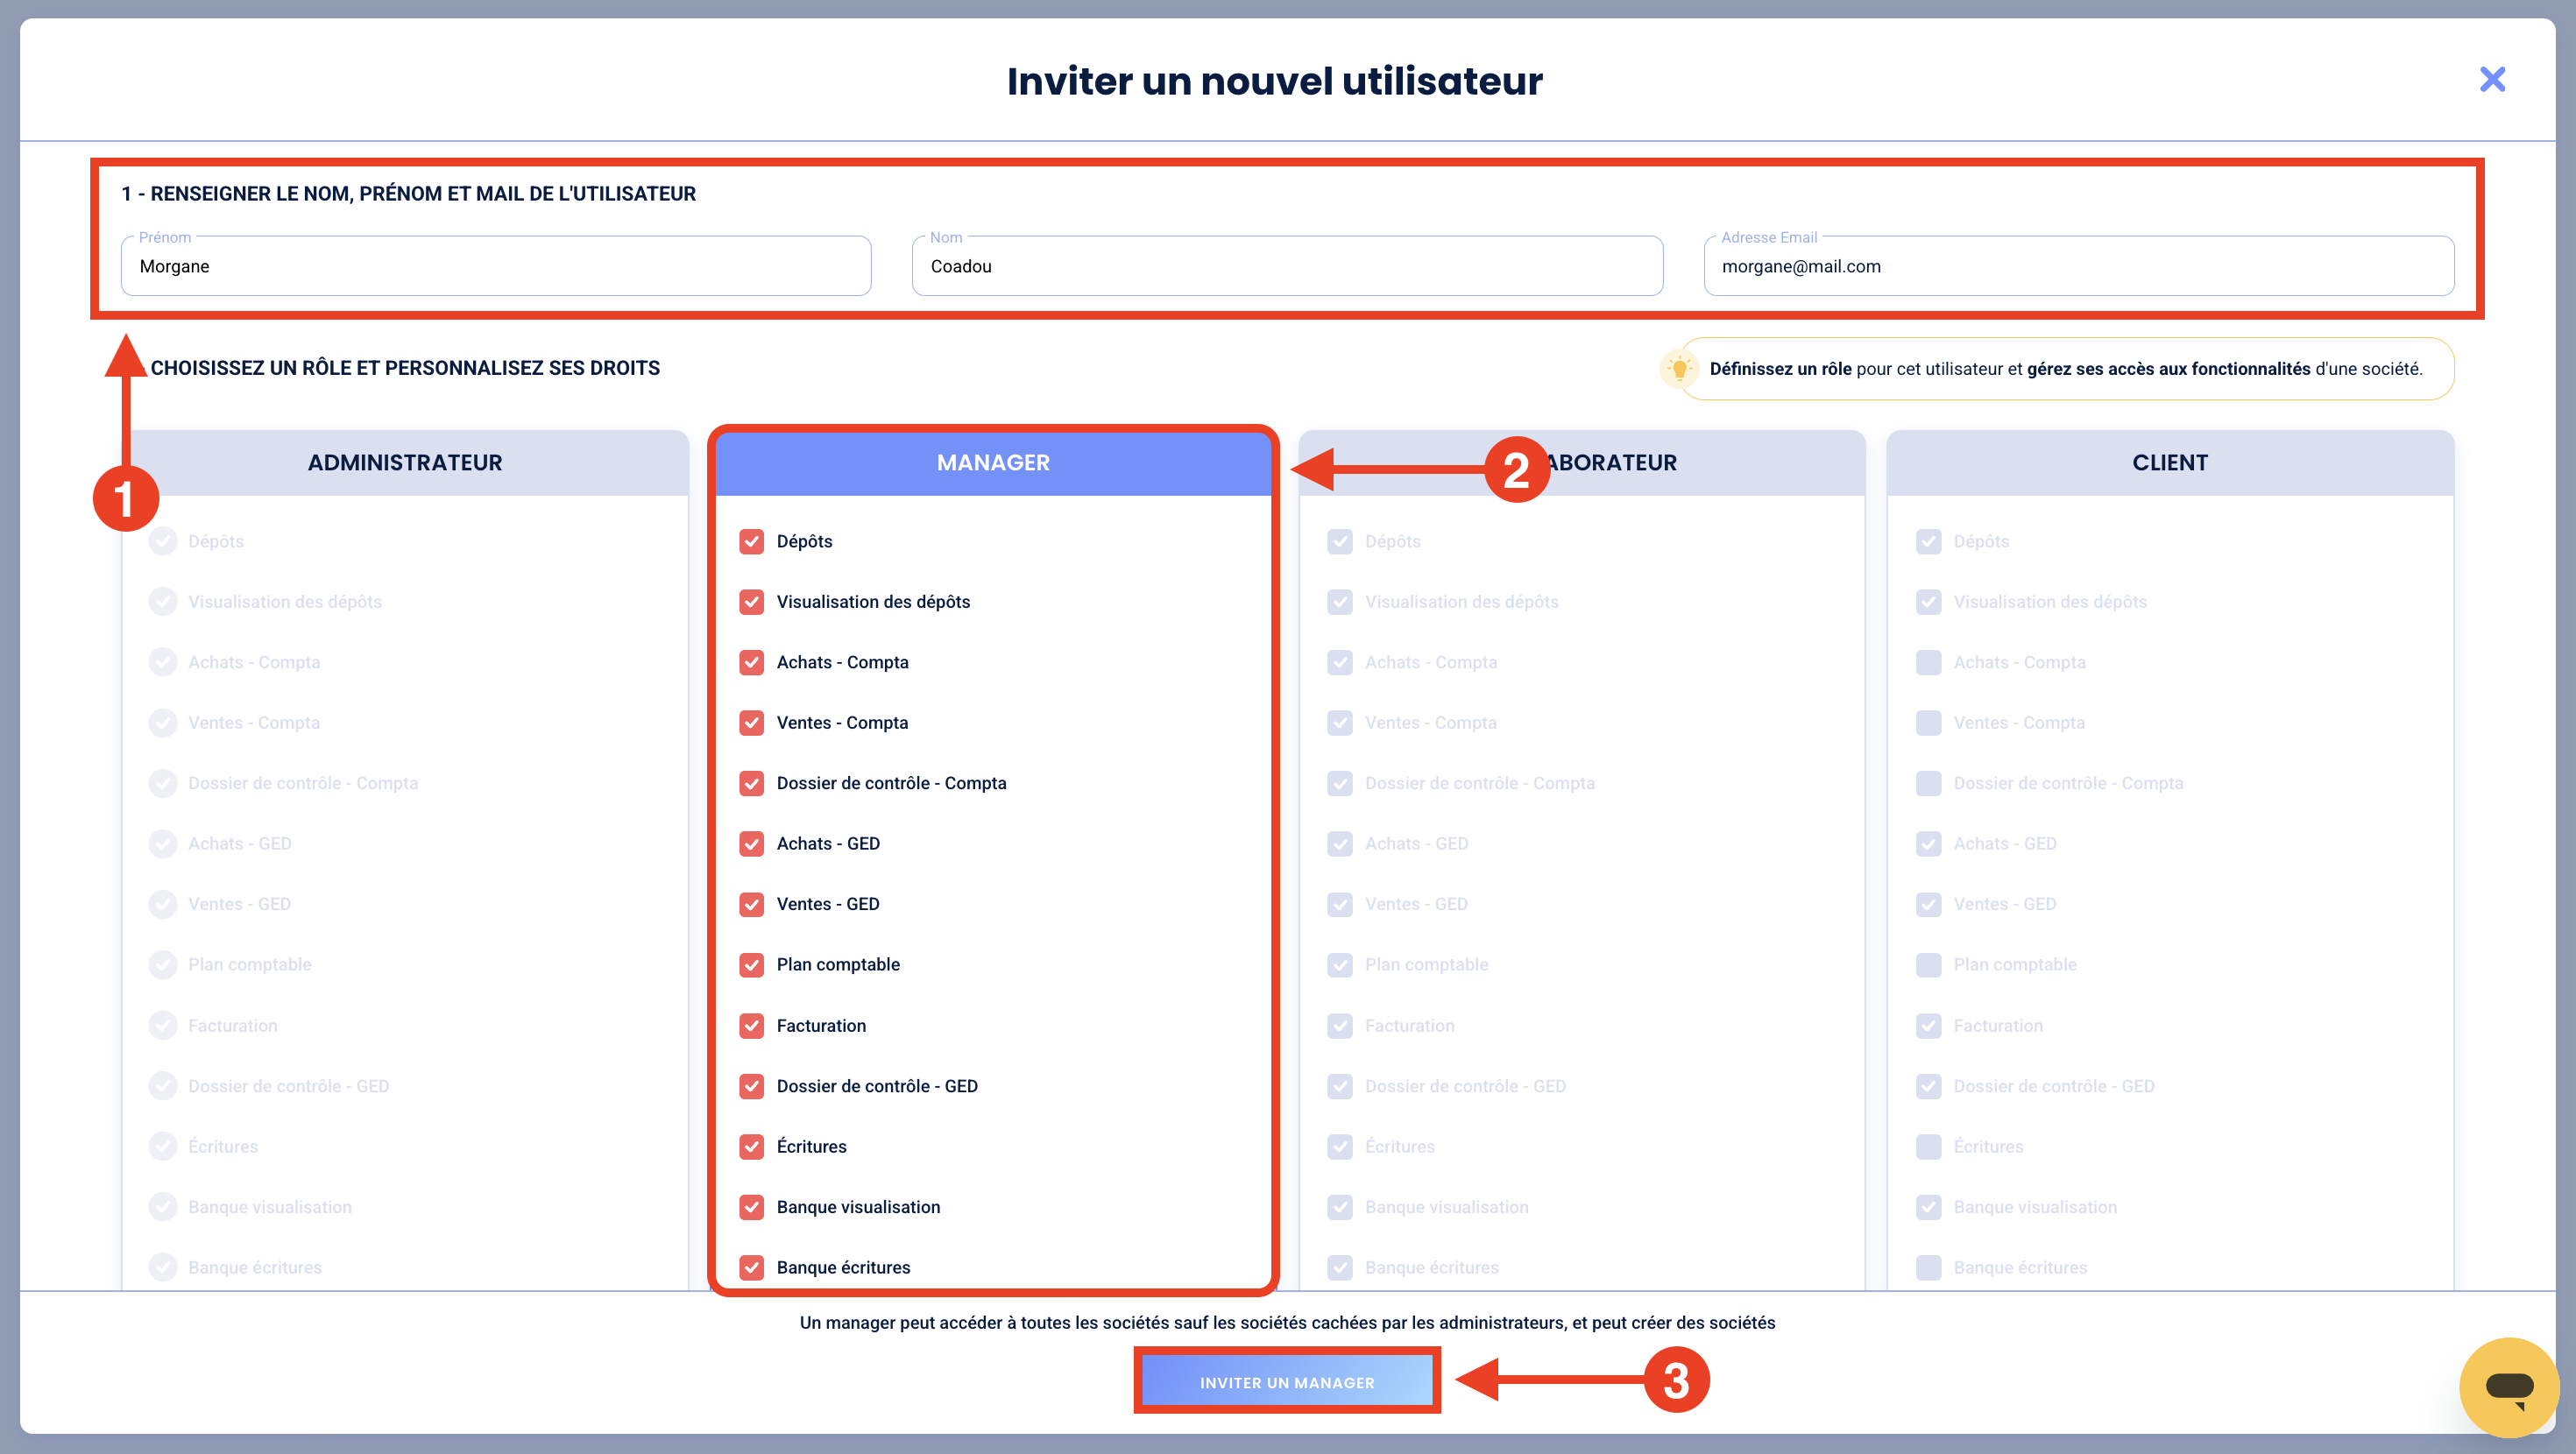Viewport: 2576px width, 1454px height.
Task: Click the 'Définissez un rôle' hint text
Action: [x=2066, y=369]
